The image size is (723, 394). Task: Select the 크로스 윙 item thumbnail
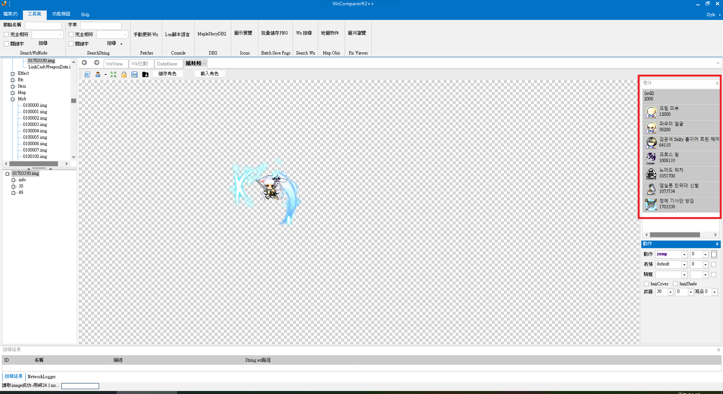[651, 158]
